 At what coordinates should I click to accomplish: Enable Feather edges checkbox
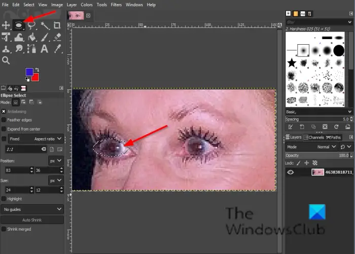(4, 120)
